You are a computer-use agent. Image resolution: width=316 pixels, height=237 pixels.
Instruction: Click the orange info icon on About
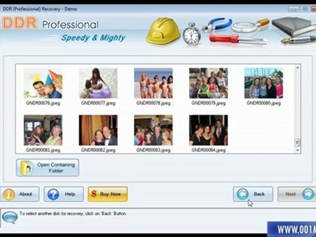pos(9,194)
